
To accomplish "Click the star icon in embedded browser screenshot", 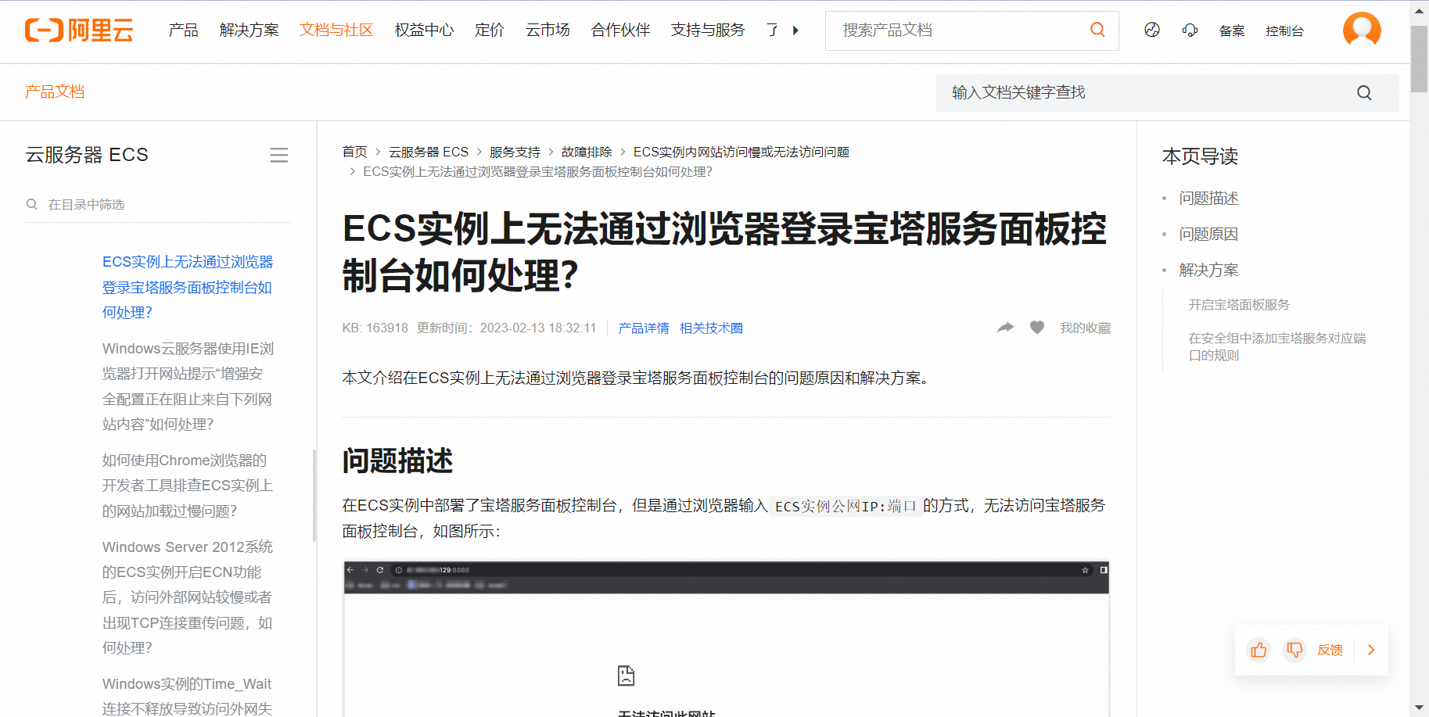I will (1085, 570).
